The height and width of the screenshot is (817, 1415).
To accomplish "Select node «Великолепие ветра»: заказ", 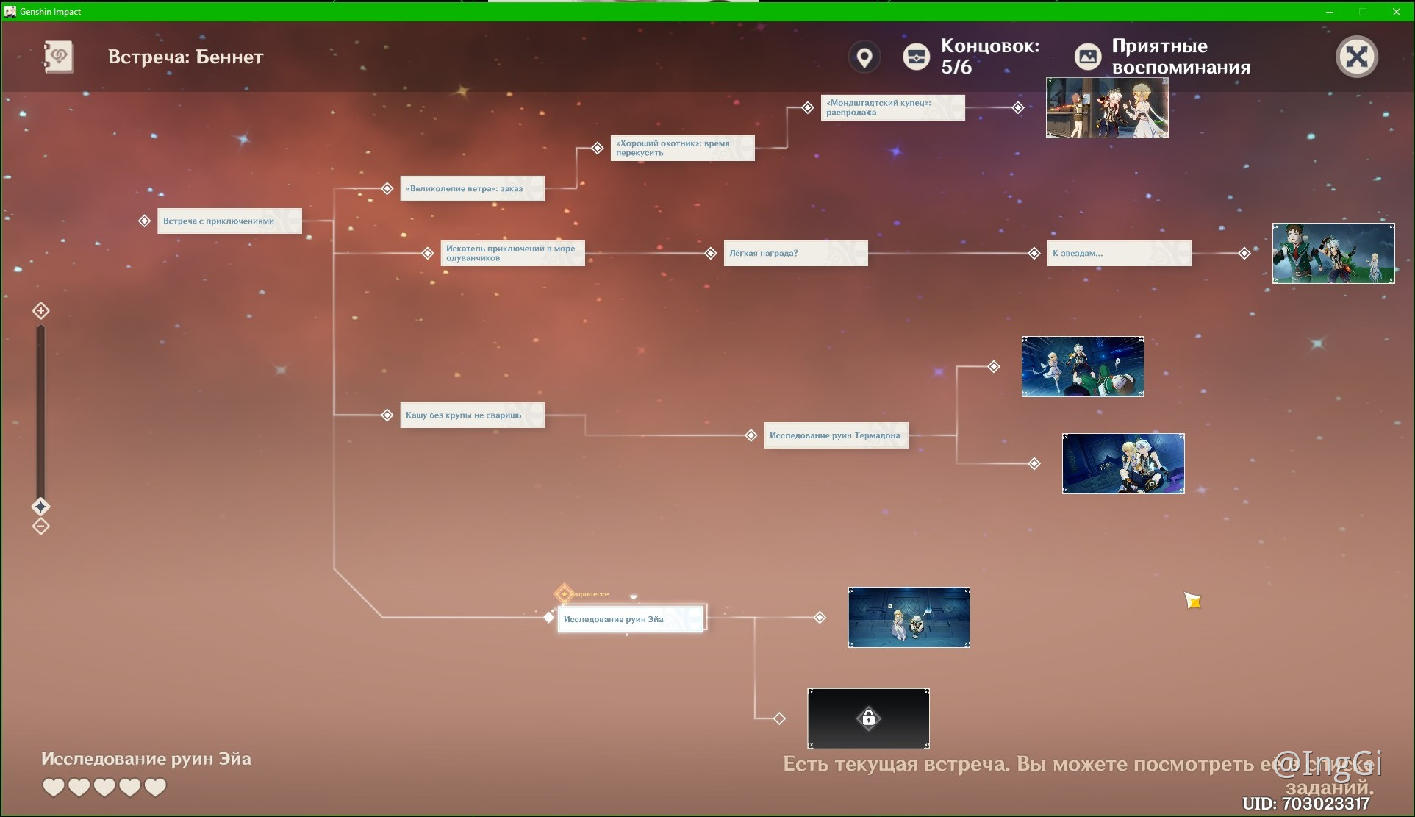I will click(472, 188).
